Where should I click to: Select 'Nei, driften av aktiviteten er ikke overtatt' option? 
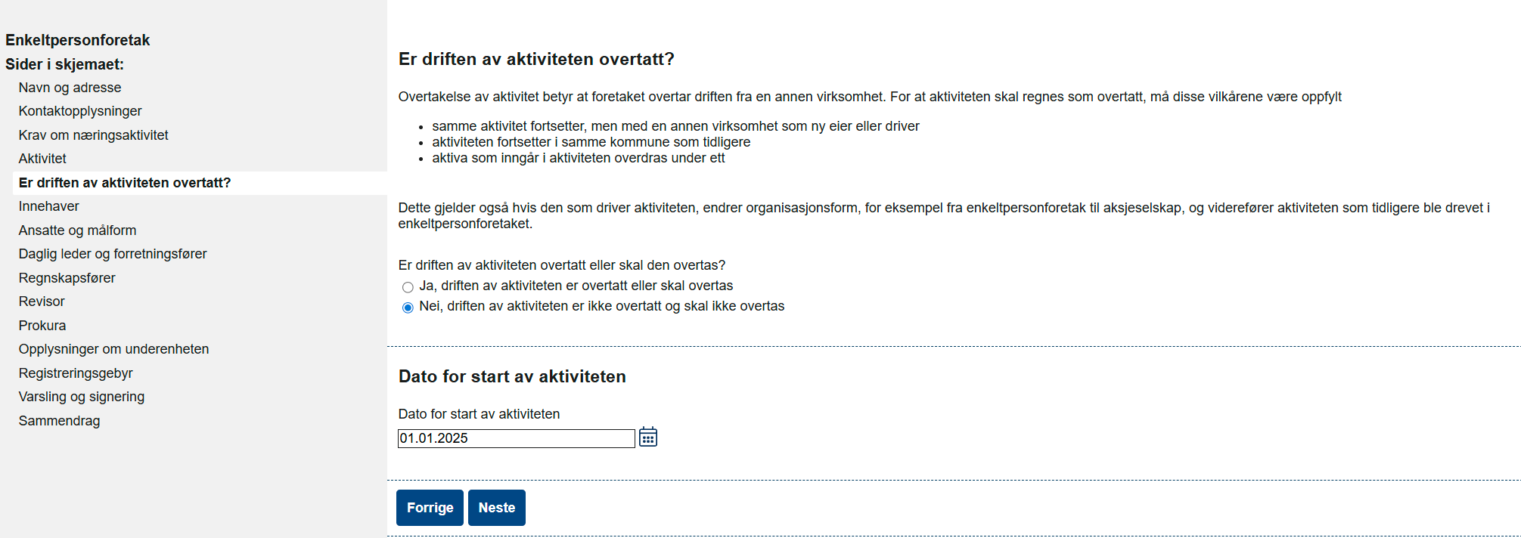tap(408, 308)
